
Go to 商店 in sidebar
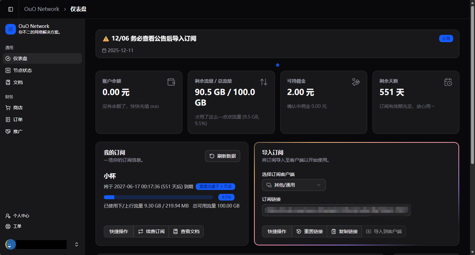coord(18,108)
